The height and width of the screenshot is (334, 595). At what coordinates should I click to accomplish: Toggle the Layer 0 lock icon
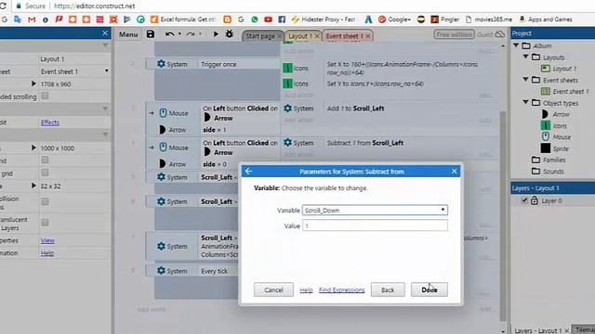[535, 200]
